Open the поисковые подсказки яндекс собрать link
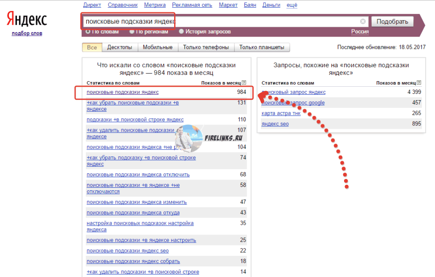Viewport: 435px width, 277px height. [x=133, y=261]
